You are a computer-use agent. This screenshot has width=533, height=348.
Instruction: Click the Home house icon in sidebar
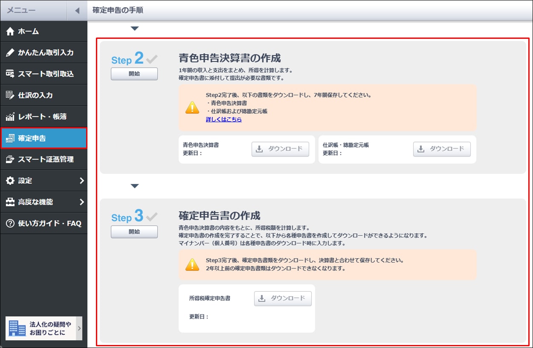pos(10,31)
